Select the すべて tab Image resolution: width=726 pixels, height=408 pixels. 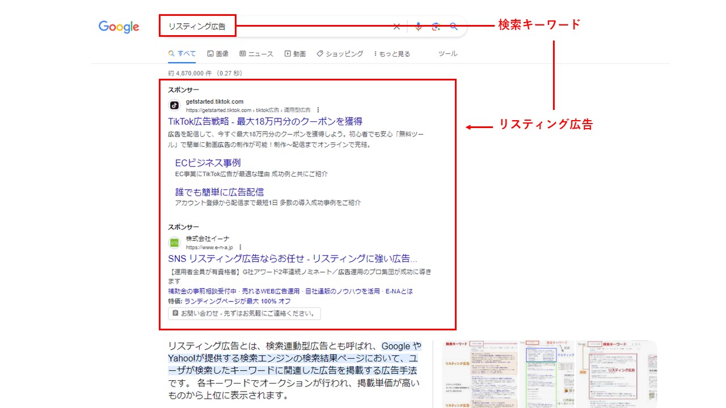click(x=182, y=54)
